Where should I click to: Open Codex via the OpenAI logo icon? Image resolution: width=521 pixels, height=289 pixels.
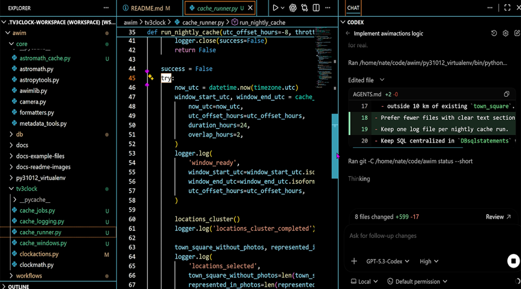[x=293, y=8]
